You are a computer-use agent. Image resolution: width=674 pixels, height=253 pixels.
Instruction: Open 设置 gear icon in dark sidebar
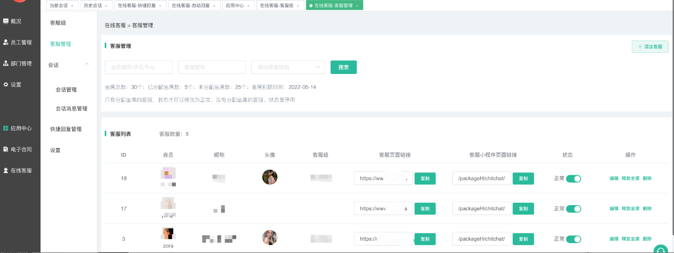[x=6, y=85]
